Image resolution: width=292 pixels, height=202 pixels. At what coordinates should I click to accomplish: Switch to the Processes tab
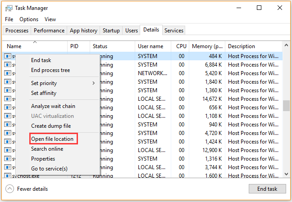[x=17, y=31]
